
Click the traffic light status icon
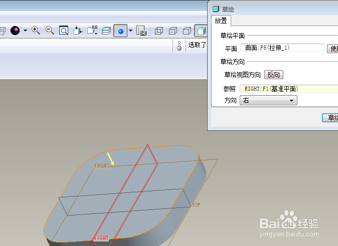[x=179, y=46]
